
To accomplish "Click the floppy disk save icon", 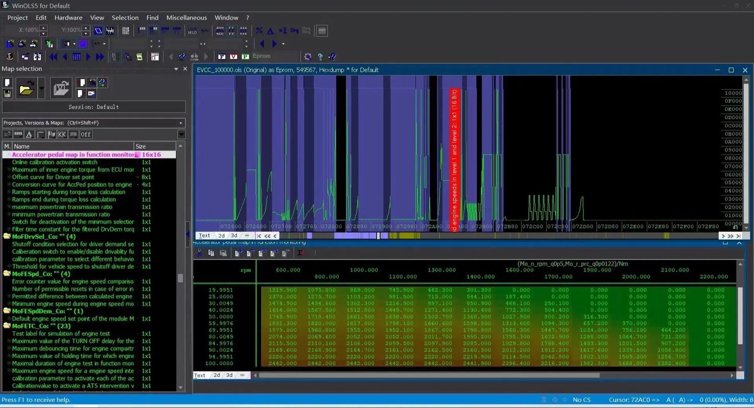I will point(7,94).
